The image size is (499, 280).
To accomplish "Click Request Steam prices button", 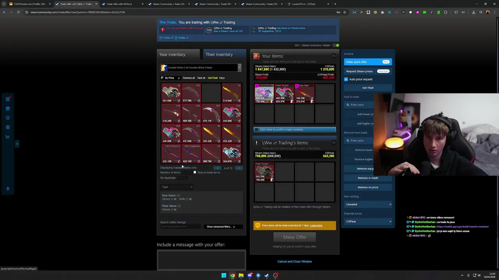I will point(368,71).
